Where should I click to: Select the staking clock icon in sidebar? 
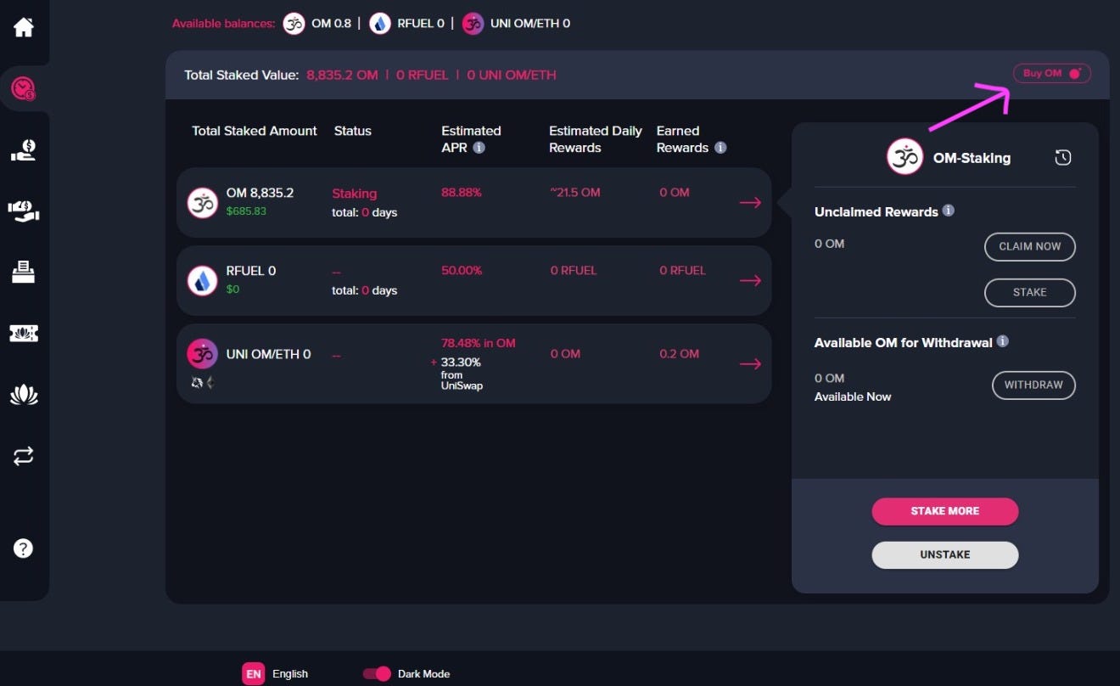pyautogui.click(x=24, y=88)
